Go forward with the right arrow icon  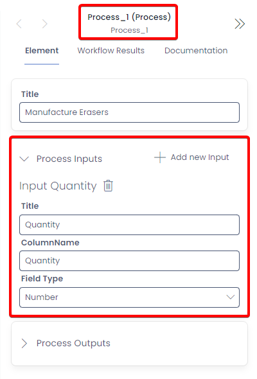(44, 24)
